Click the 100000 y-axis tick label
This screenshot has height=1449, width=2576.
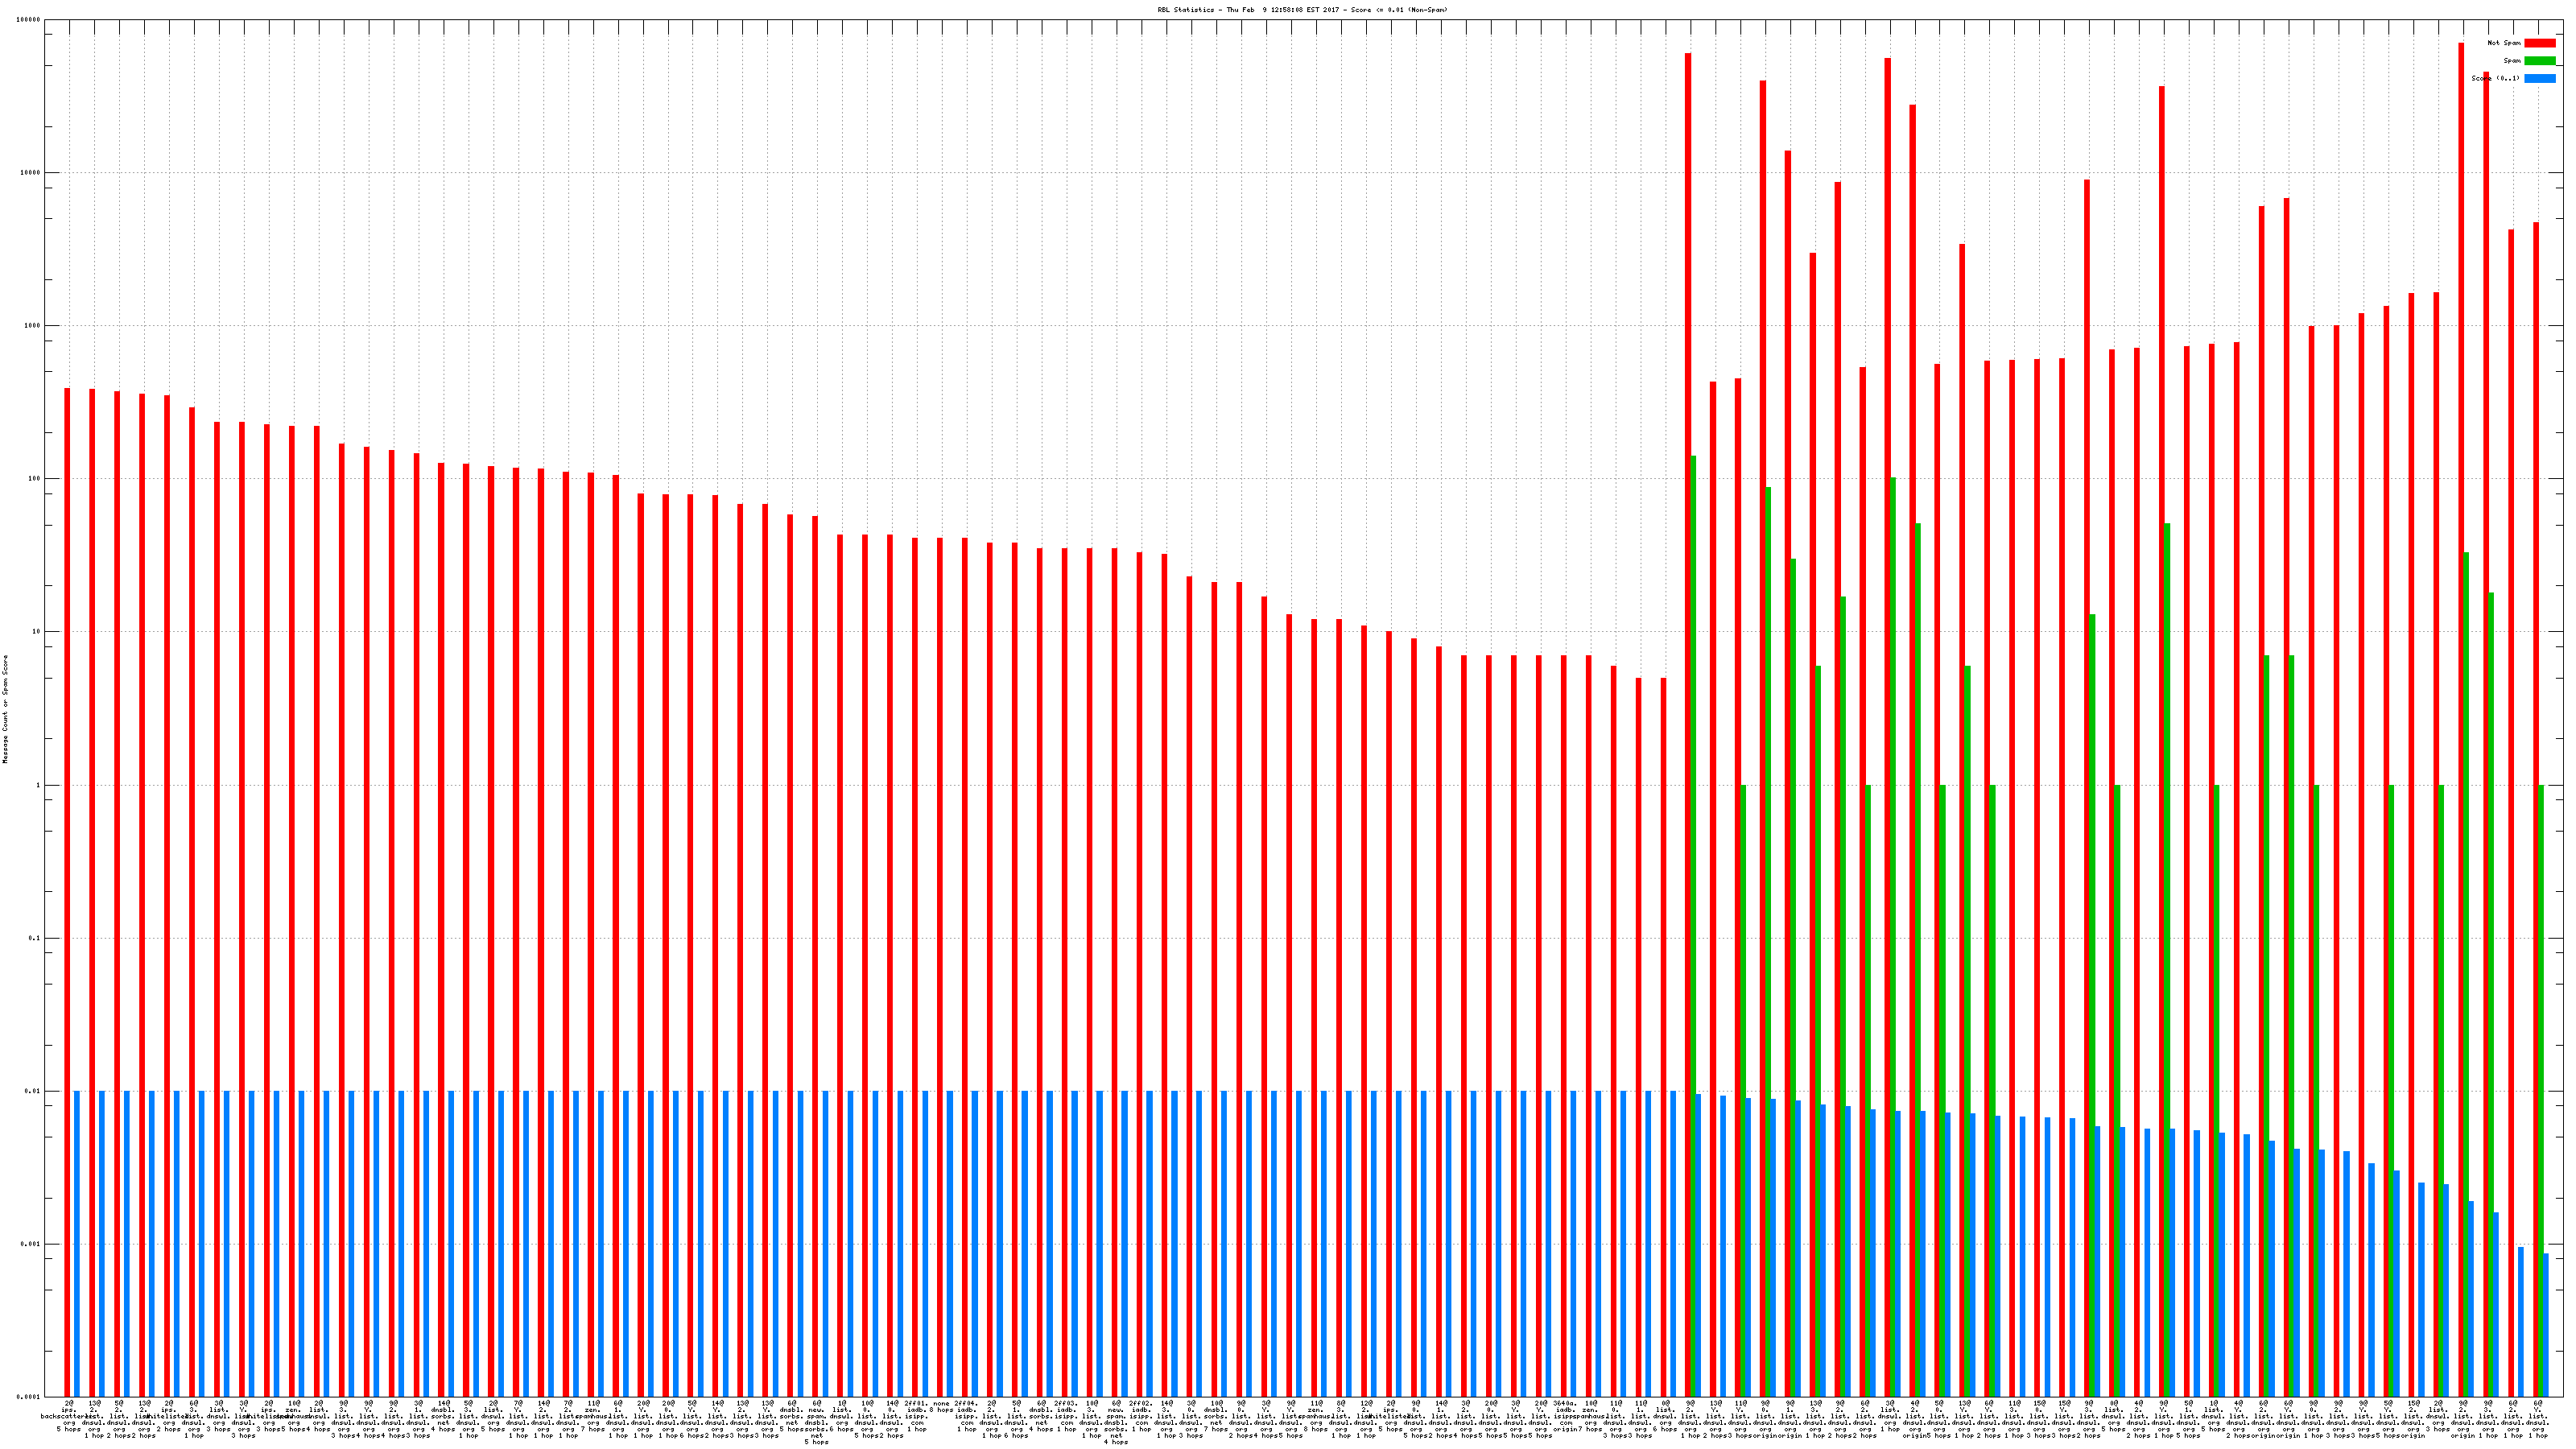point(29,20)
